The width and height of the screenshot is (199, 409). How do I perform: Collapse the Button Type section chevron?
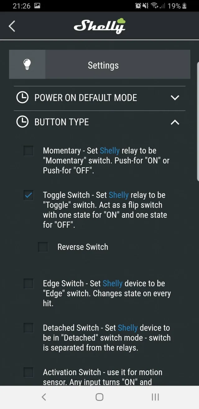coord(175,122)
